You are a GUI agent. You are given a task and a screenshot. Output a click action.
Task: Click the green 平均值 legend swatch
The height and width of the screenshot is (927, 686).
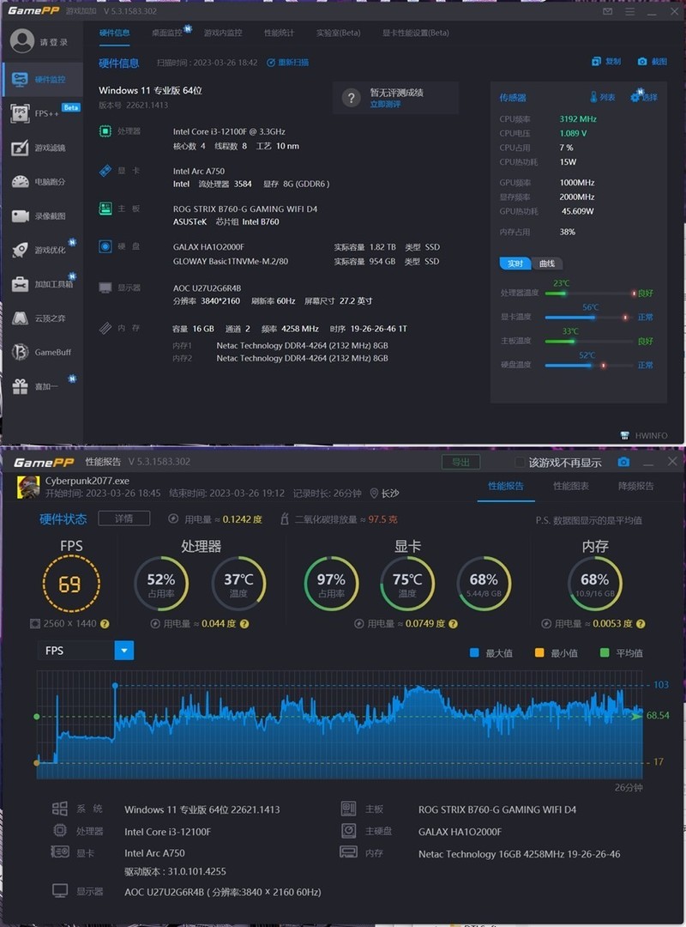pos(604,652)
